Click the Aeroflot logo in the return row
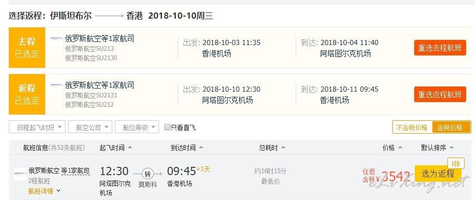Viewport: 475px width, 200px height. click(x=57, y=85)
